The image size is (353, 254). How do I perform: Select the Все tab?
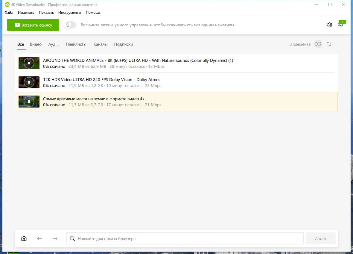coord(21,44)
